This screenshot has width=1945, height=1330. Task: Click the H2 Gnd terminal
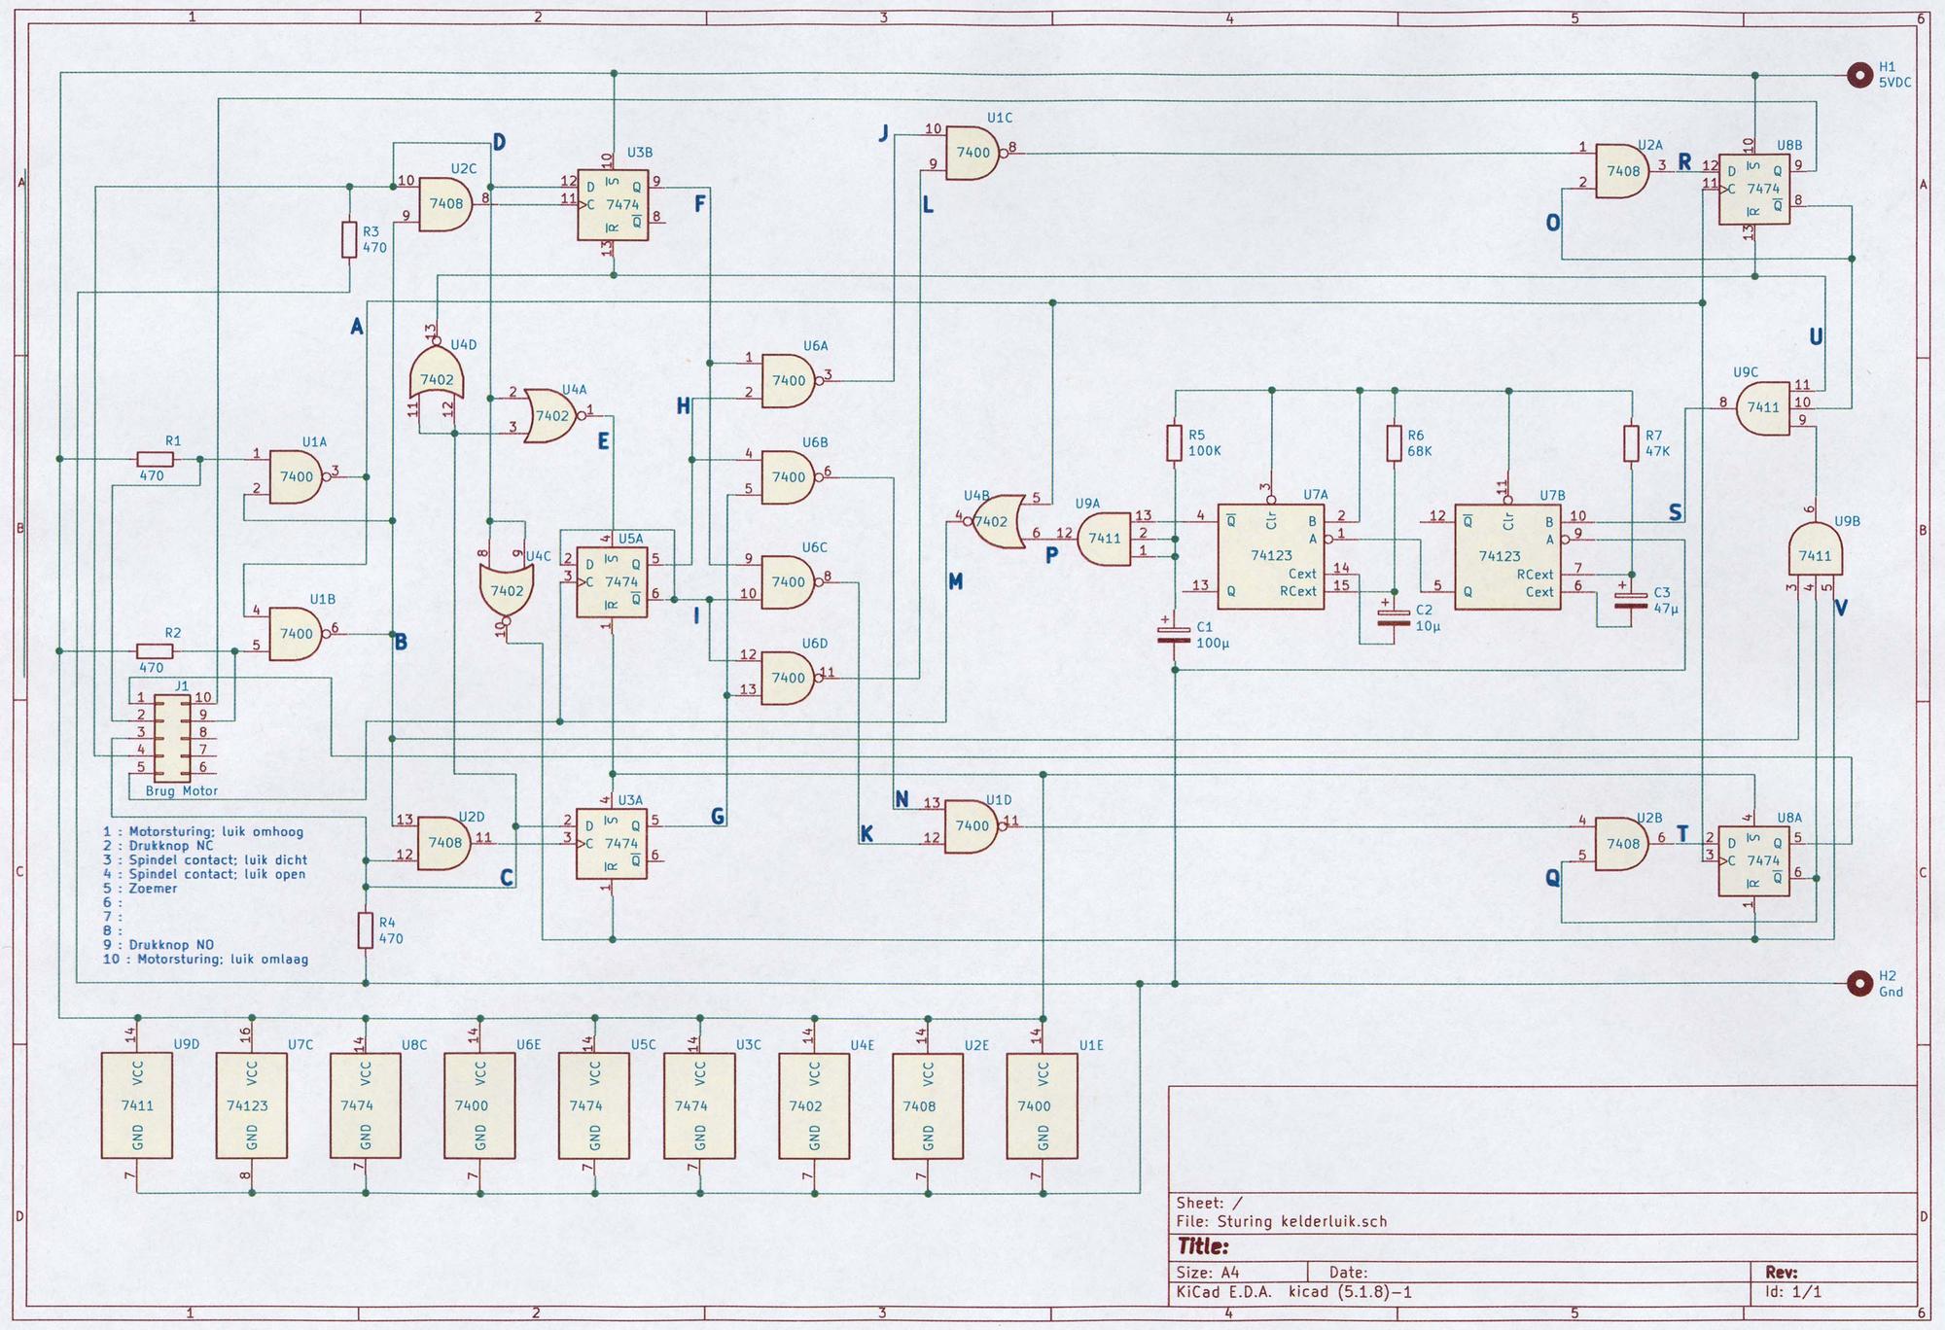point(1859,984)
